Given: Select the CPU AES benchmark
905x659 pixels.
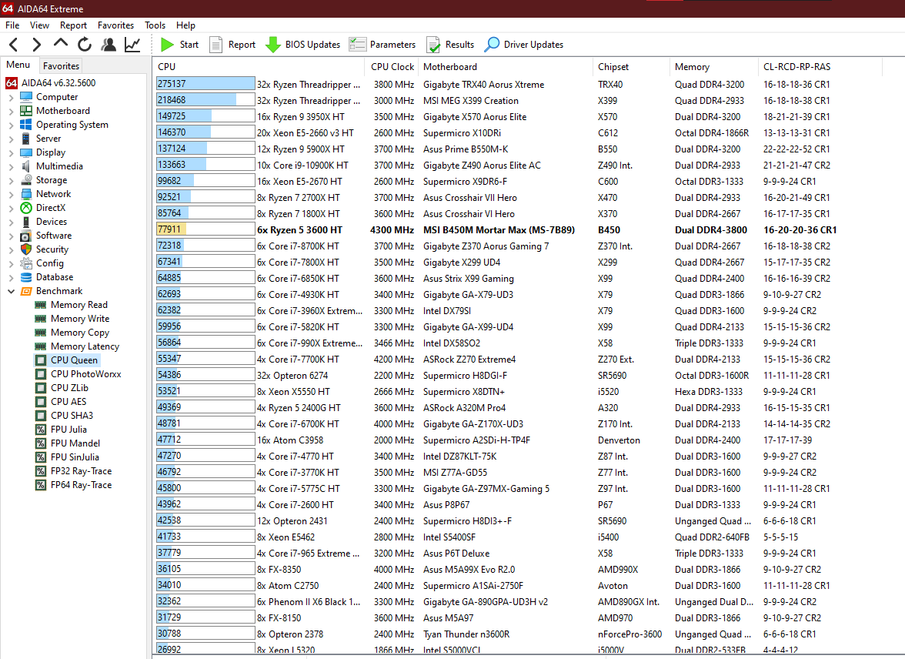Looking at the screenshot, I should point(68,402).
